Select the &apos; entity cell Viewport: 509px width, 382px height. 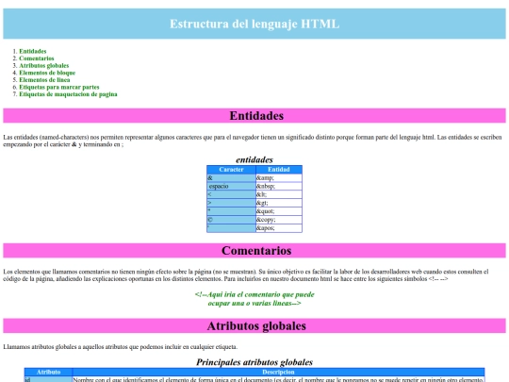279,228
